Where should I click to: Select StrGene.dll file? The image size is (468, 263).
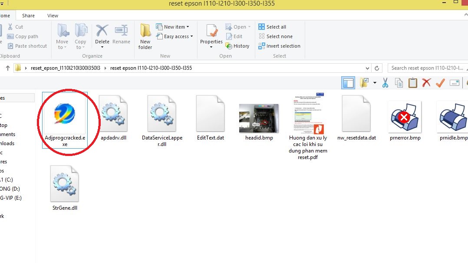point(65,188)
